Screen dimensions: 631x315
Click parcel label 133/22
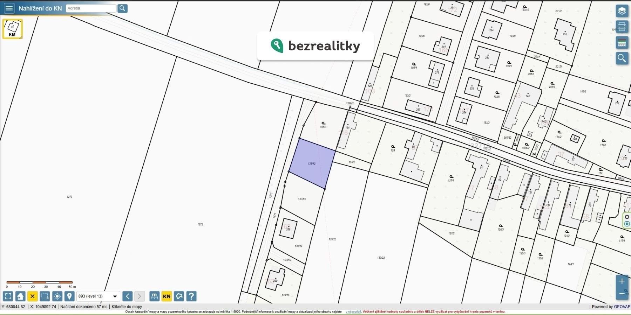(x=381, y=258)
